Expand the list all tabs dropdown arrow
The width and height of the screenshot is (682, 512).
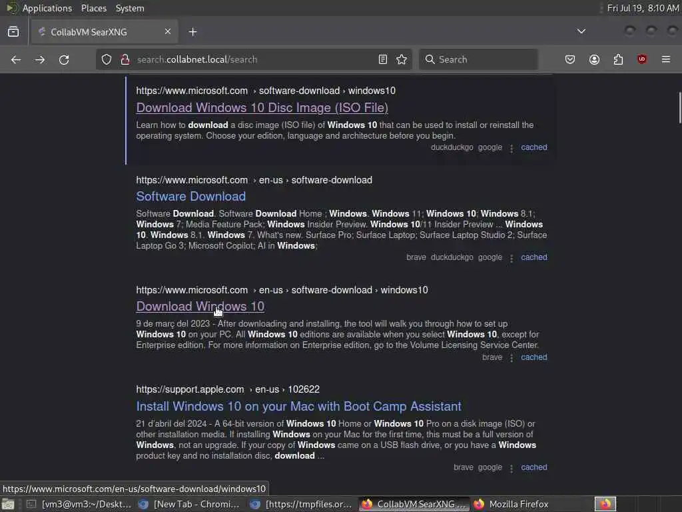click(x=581, y=31)
